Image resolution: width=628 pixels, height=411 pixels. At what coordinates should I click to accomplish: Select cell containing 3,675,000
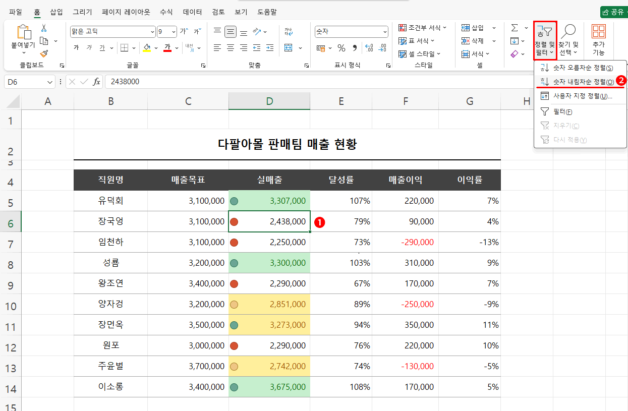(x=269, y=387)
